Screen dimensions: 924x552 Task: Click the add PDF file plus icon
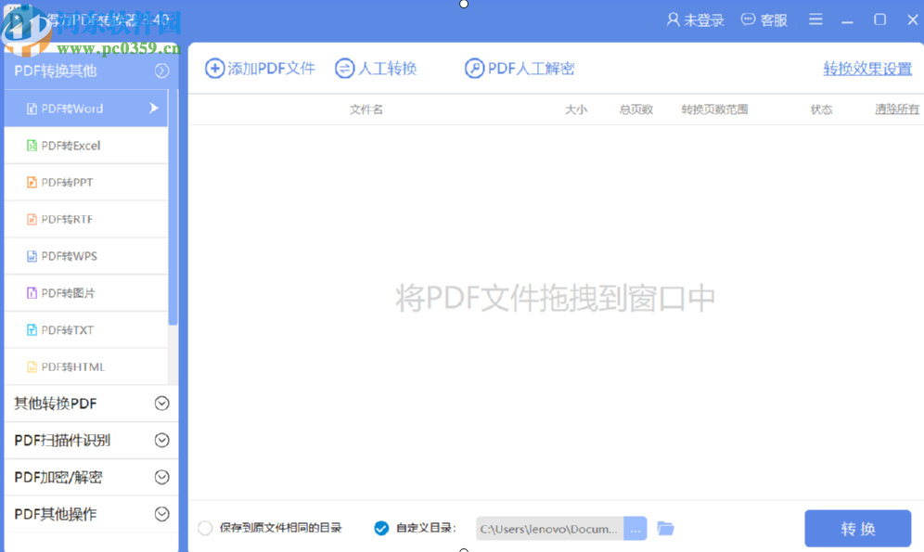coord(214,69)
